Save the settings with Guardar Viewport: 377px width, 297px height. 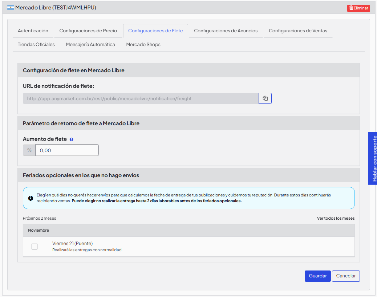(317, 276)
